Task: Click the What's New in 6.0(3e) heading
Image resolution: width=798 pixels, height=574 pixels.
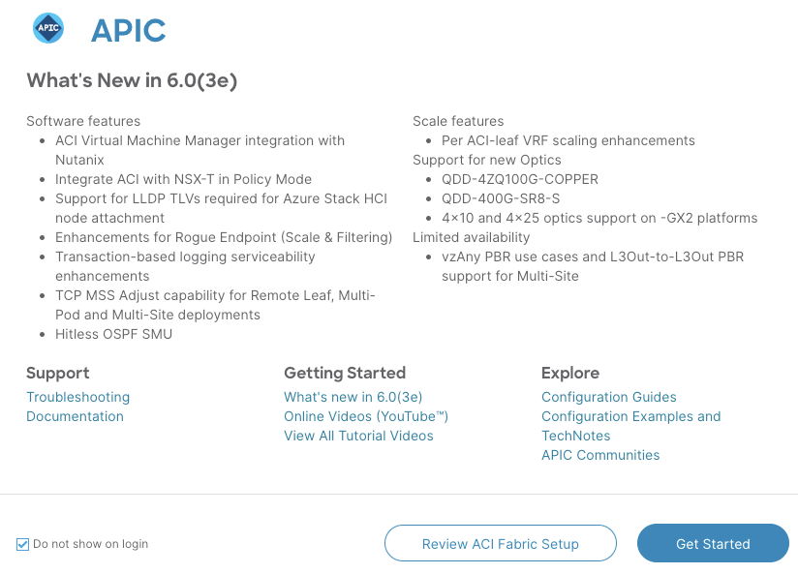Action: pyautogui.click(x=132, y=80)
